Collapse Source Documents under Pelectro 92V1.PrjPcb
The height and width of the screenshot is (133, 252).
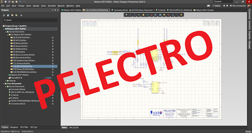[x=6, y=32]
